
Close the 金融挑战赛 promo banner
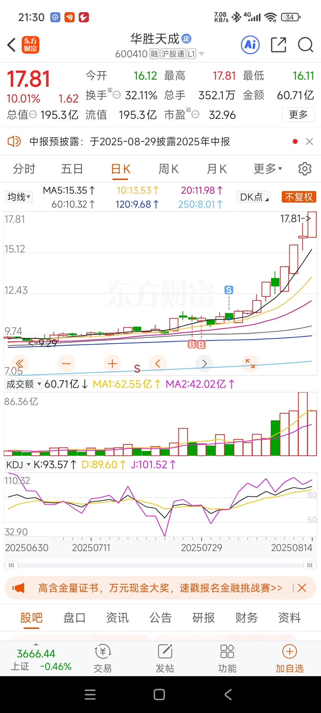coord(302,588)
